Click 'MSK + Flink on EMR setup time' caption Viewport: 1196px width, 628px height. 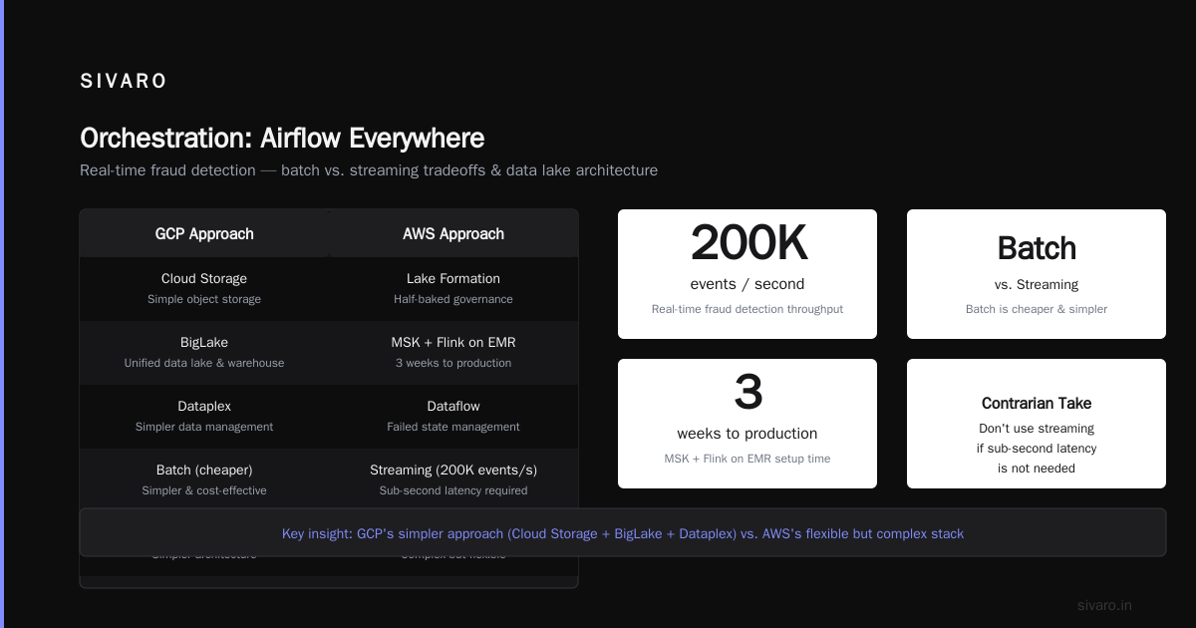[747, 459]
